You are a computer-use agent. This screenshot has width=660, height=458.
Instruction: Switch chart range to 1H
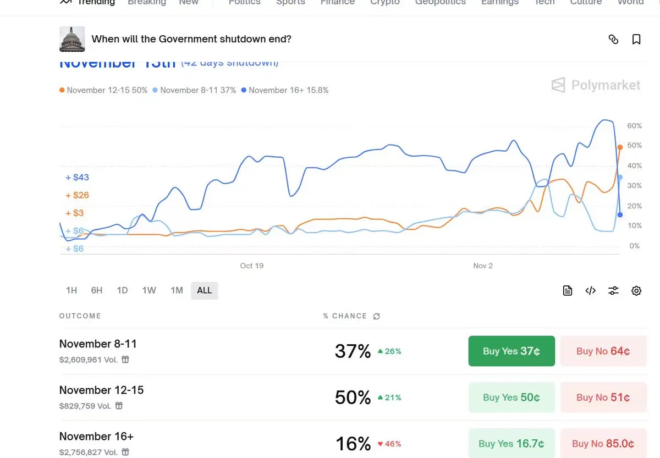click(71, 290)
